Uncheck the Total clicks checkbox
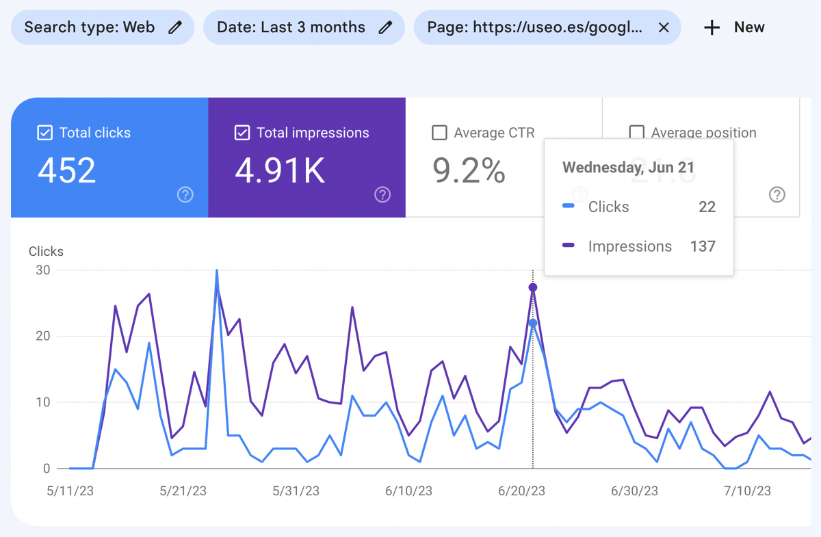 (x=44, y=132)
